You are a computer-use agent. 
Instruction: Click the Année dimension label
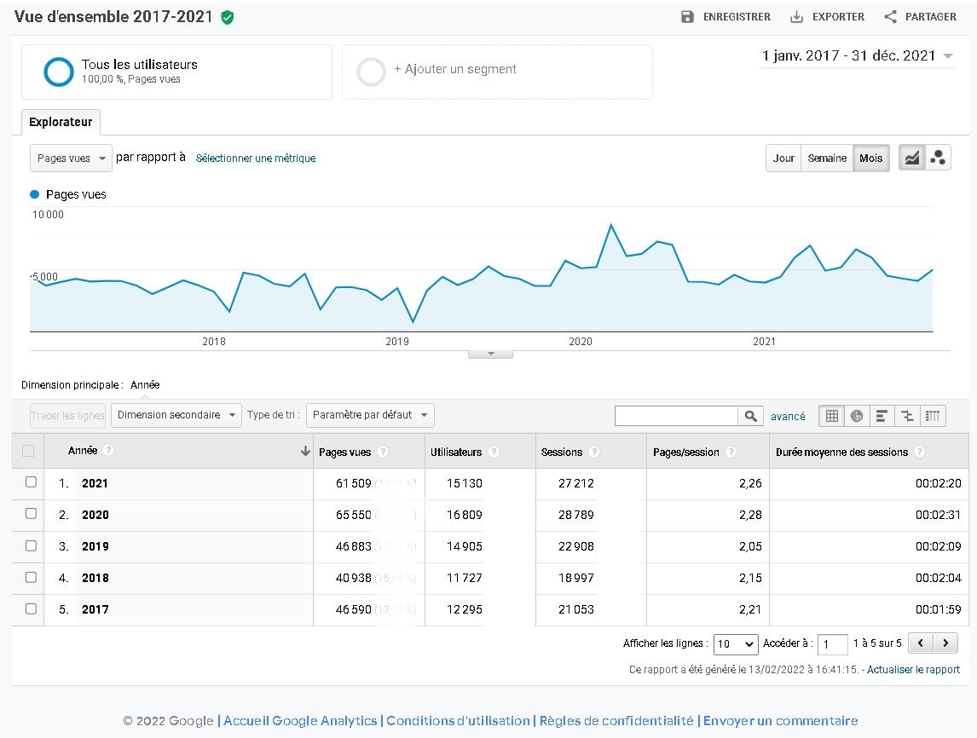(145, 385)
